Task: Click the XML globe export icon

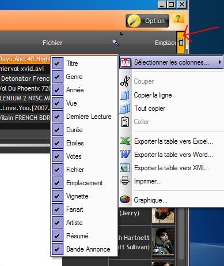Action: (x=125, y=168)
